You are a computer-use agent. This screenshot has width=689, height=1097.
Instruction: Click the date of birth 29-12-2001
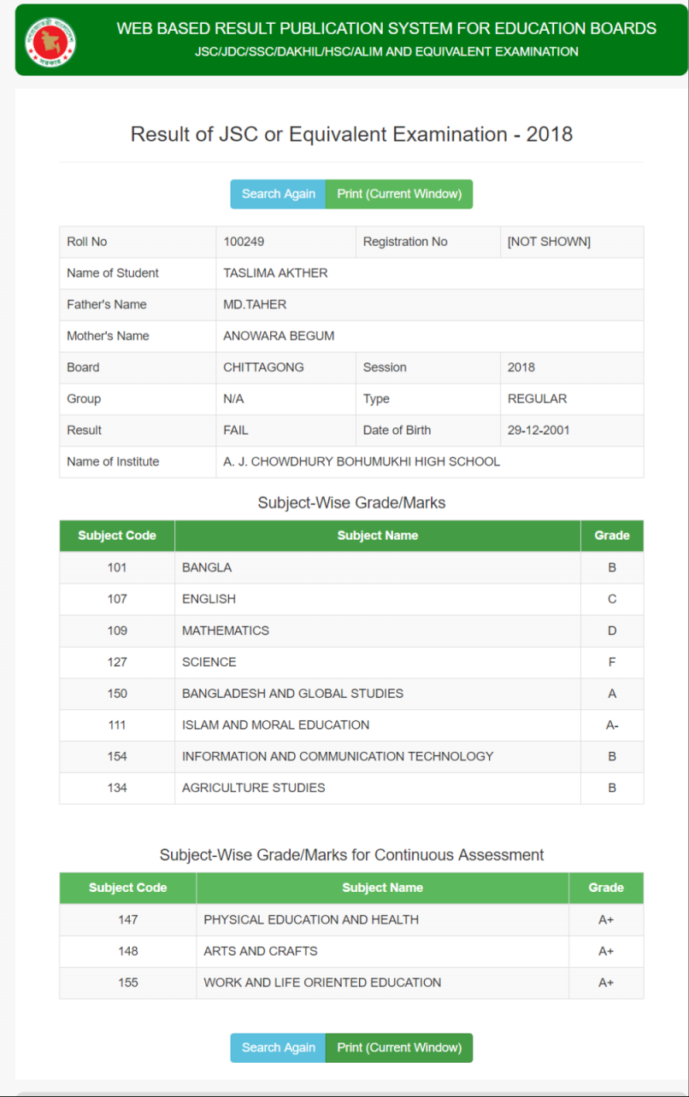[539, 430]
